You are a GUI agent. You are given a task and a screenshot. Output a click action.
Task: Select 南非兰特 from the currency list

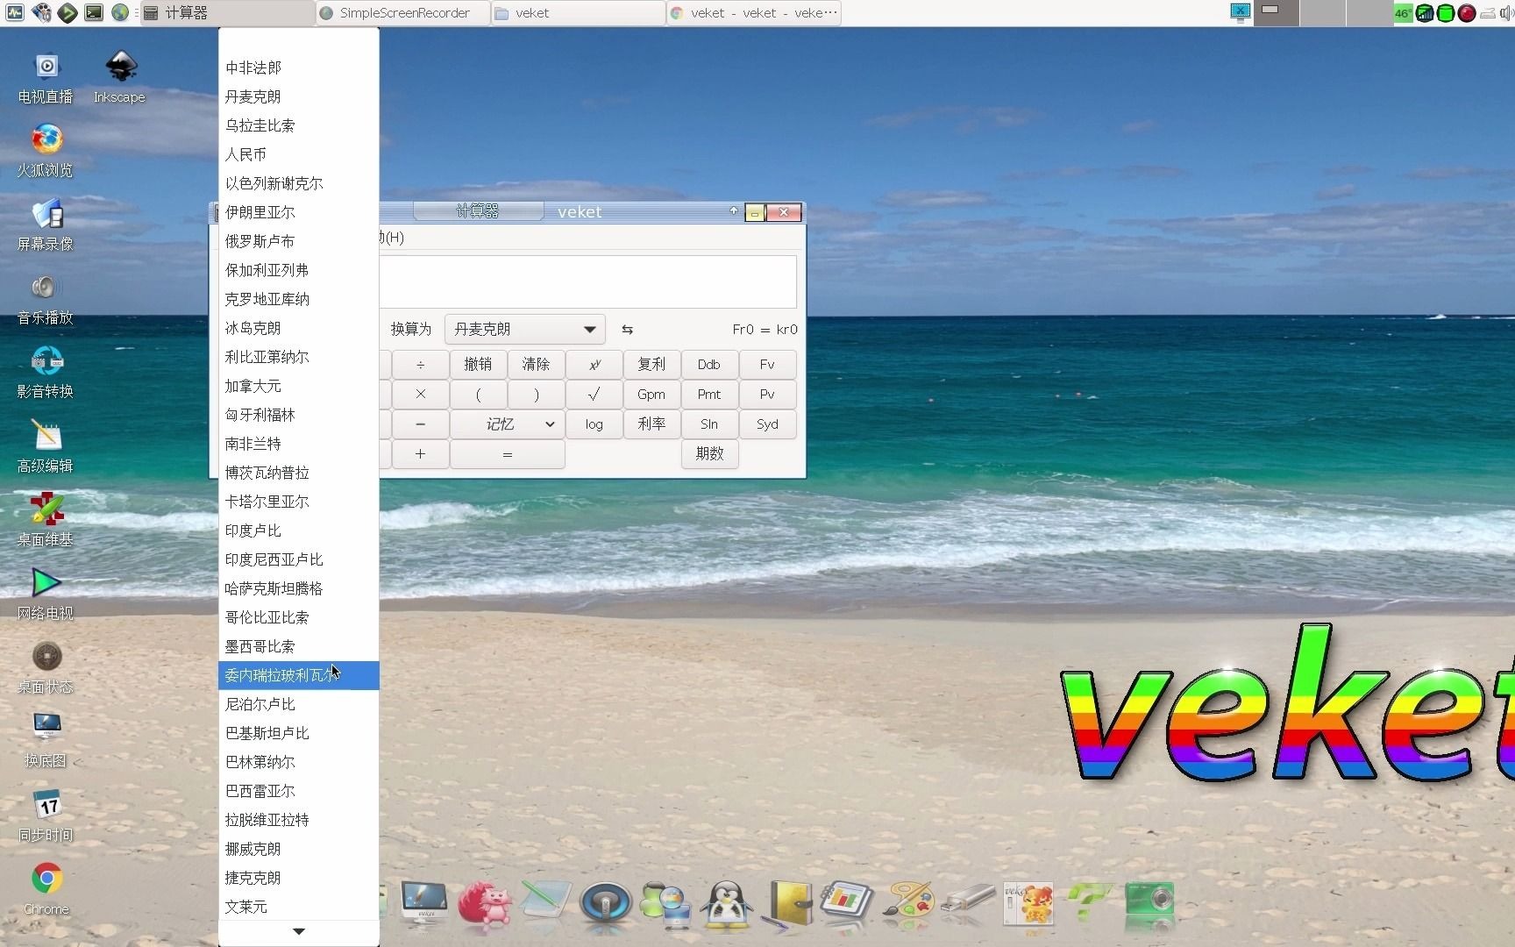[299, 444]
